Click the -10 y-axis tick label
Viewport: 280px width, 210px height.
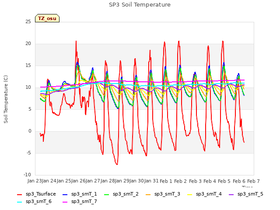pyautogui.click(x=28, y=175)
